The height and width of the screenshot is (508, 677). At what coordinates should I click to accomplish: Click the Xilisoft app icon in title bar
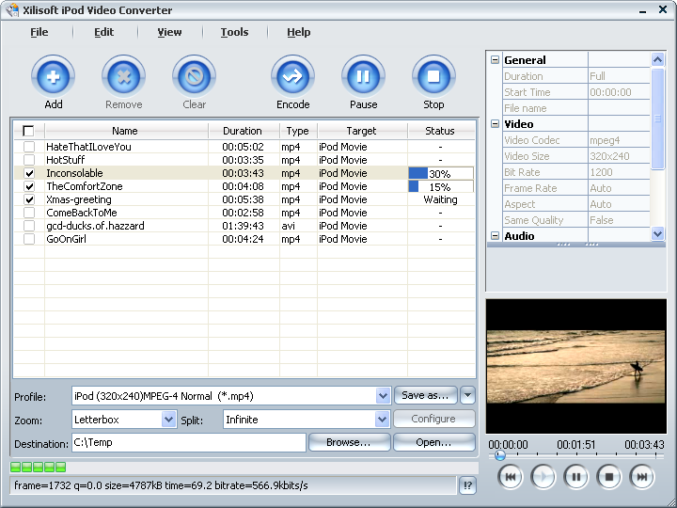click(12, 10)
